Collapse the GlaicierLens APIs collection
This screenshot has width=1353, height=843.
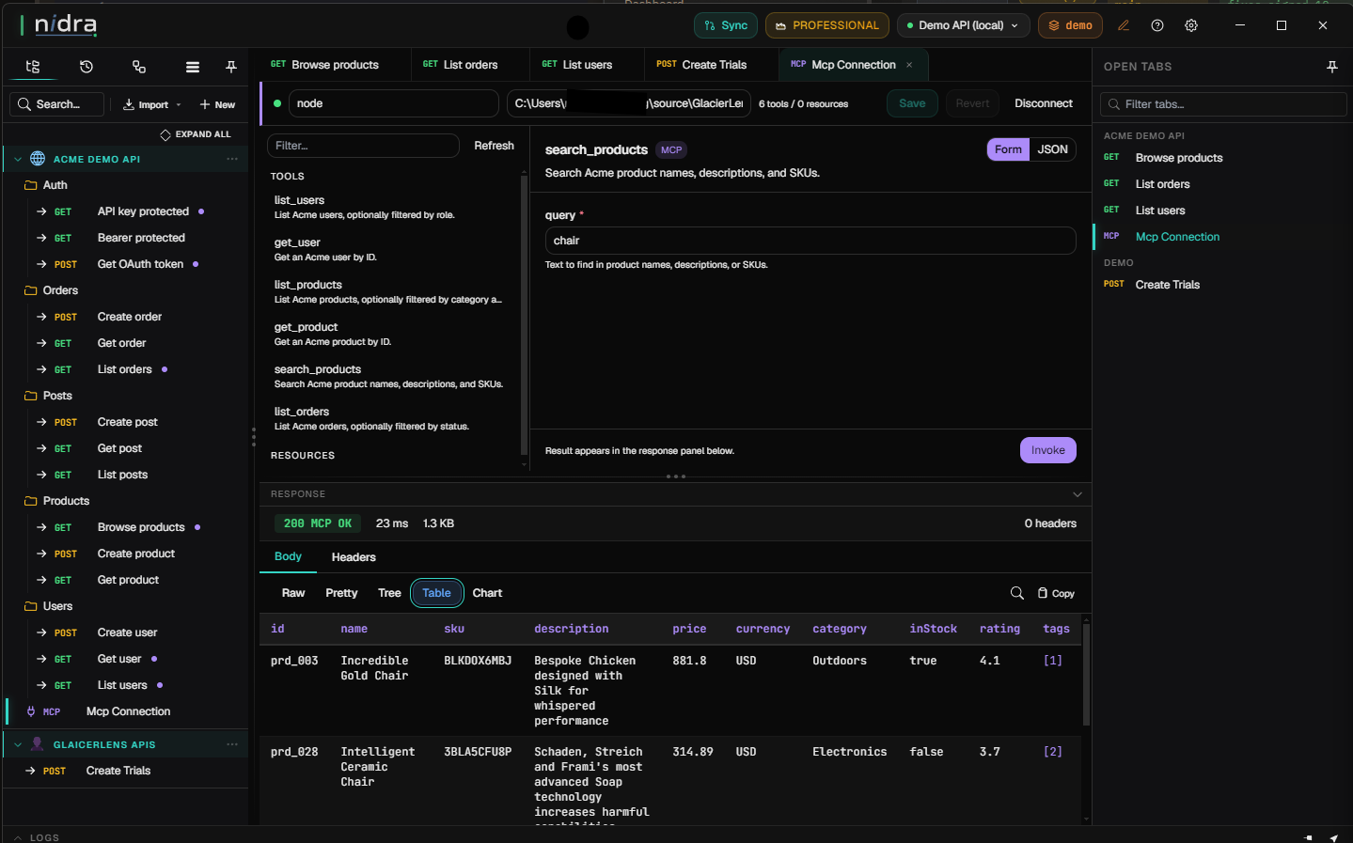[18, 744]
